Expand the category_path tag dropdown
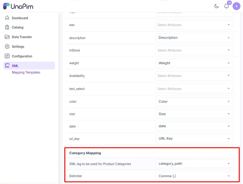 pyautogui.click(x=194, y=164)
